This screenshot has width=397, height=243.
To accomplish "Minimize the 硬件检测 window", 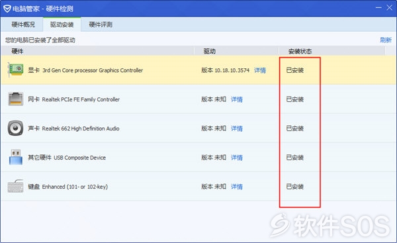I will (378, 7).
